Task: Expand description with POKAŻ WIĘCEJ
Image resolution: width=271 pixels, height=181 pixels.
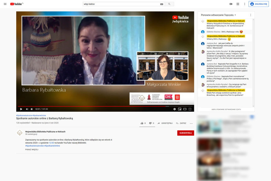Action: pyautogui.click(x=32, y=150)
